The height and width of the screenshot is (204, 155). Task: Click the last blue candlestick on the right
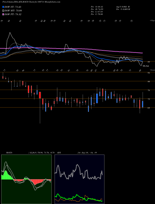(x=143, y=104)
